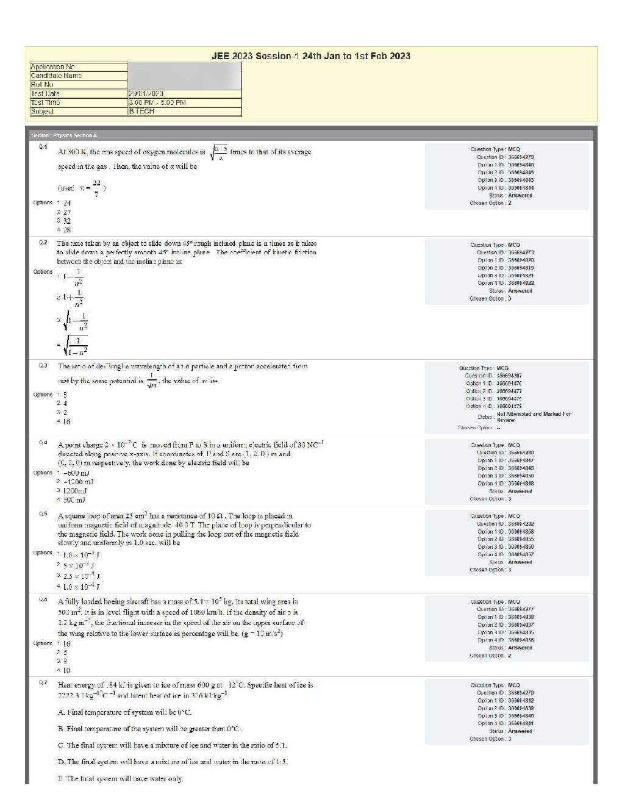This screenshot has height=805, width=622.
Task: Select answer 32 under question Q.1
Action: [67, 221]
